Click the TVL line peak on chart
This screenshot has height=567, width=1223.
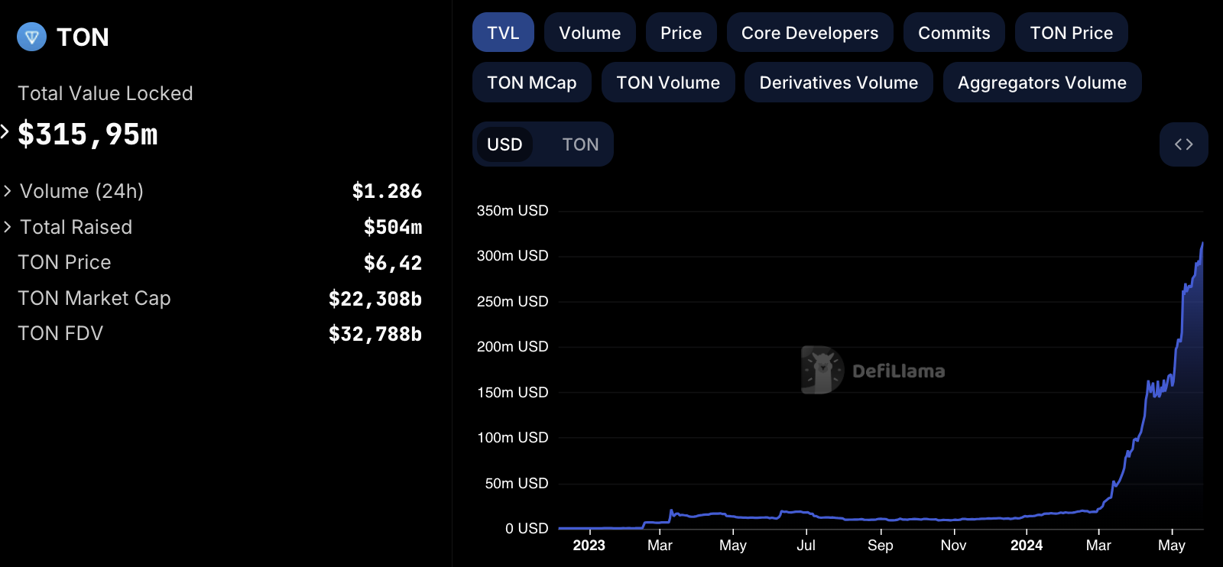point(1202,243)
